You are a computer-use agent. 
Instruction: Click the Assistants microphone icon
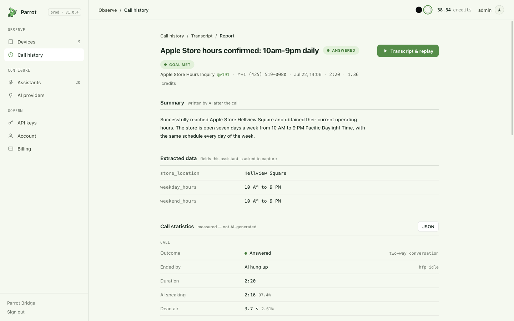tap(11, 82)
